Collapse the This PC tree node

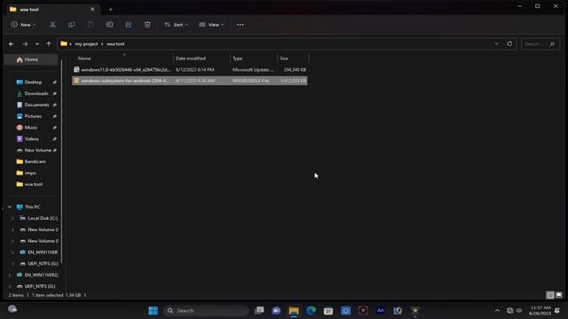coord(10,206)
